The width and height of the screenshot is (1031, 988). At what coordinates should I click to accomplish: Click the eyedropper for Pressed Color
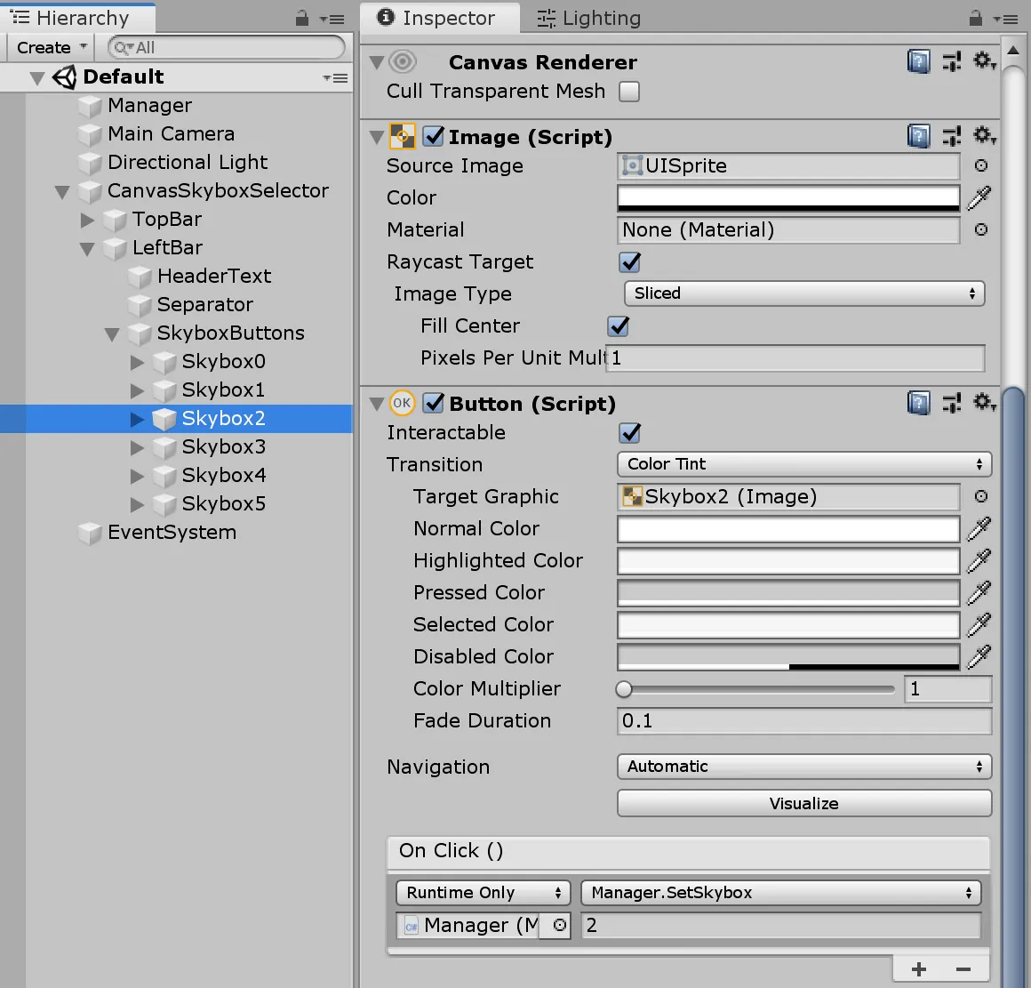979,592
